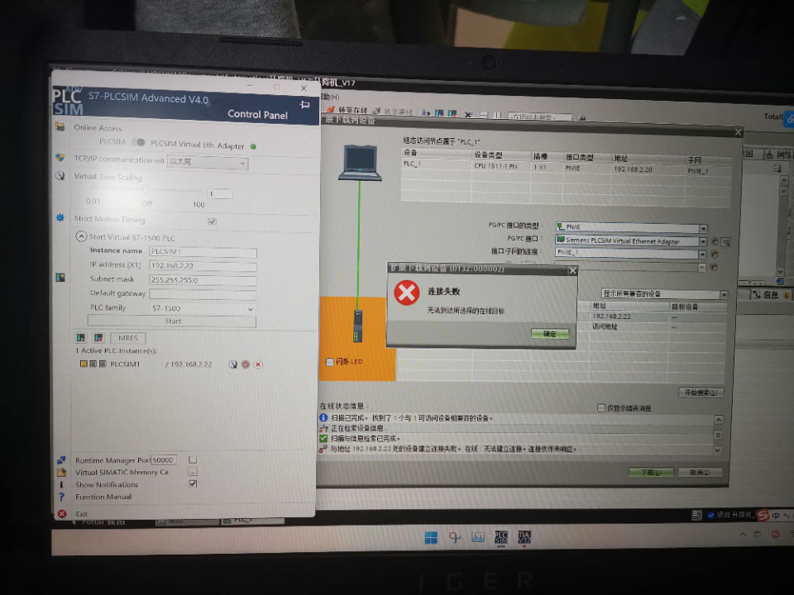Click the 开始搜索 start search button
794x595 pixels.
[701, 392]
